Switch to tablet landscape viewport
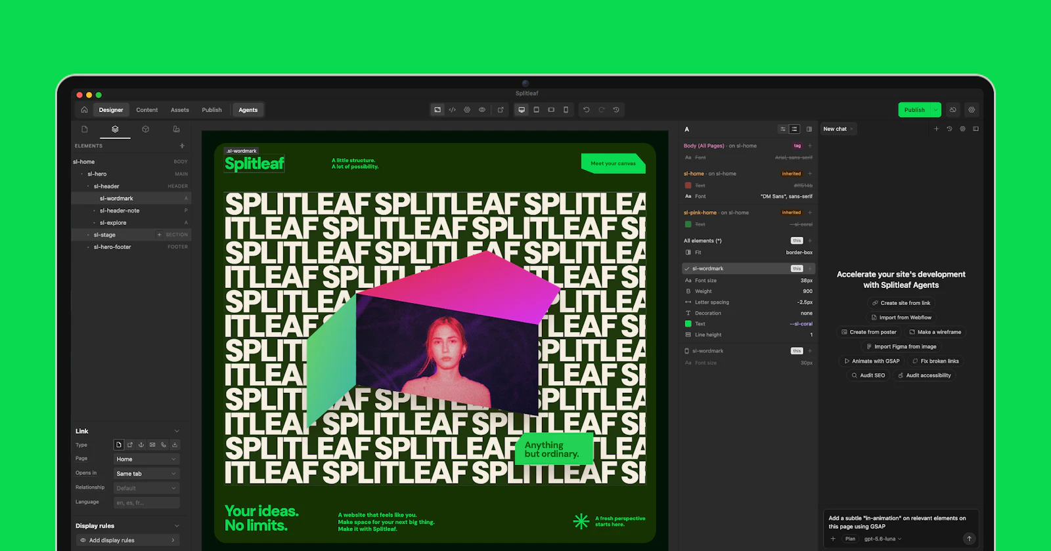This screenshot has height=551, width=1051. tap(551, 110)
